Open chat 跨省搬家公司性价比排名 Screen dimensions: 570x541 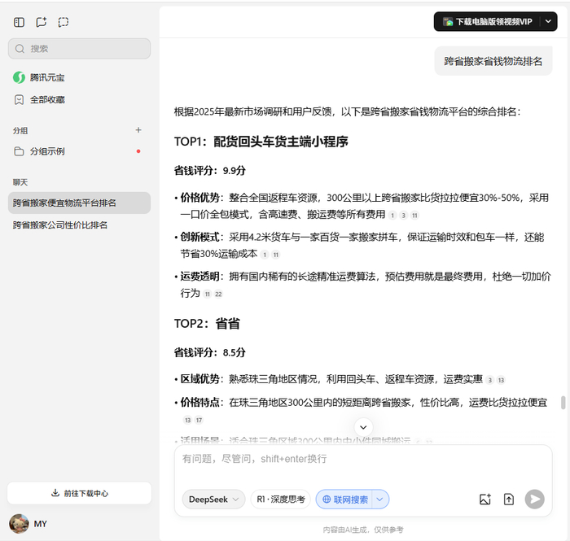[x=60, y=225]
